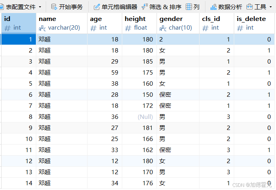Click the Tools (工具) toolbox icon
276x190 pixels.
click(x=250, y=7)
